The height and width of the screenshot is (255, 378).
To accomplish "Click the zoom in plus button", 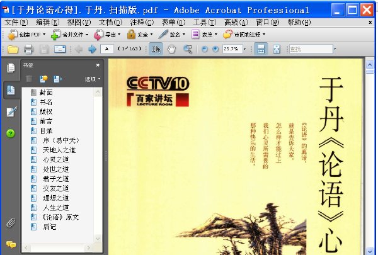I will 215,49.
